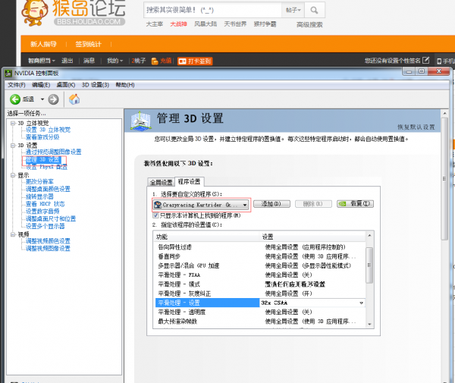The width and height of the screenshot is (455, 383).
Task: Open the 桌面(K) menu
Action: 66,85
